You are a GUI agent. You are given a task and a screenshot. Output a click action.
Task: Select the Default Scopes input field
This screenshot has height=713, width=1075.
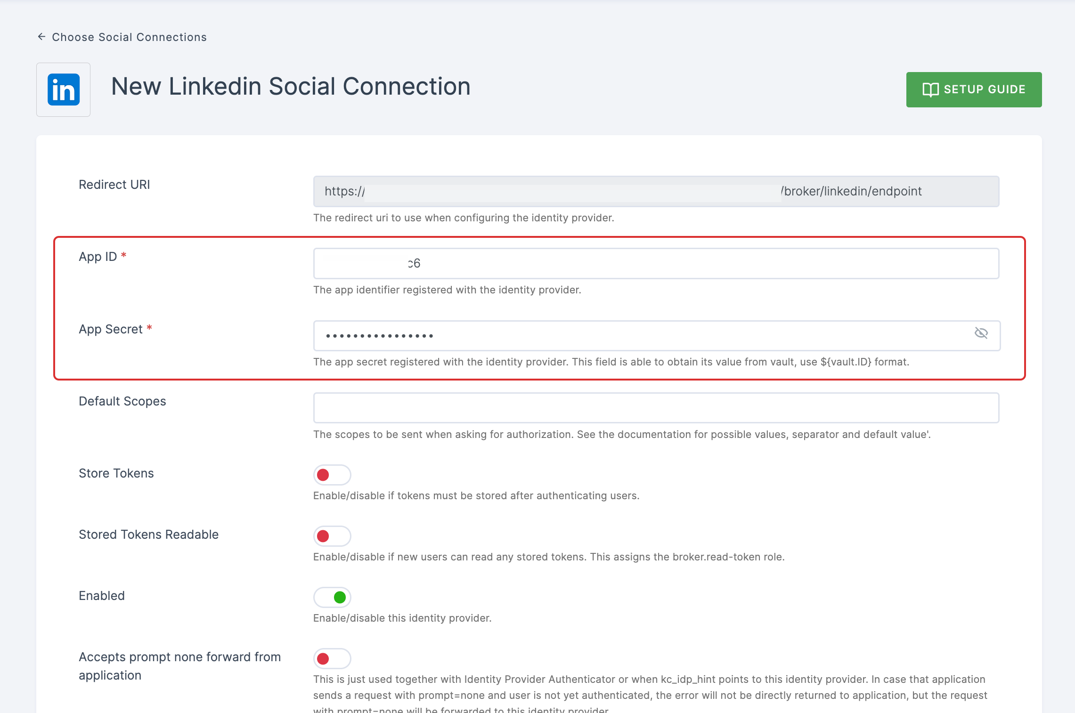(657, 407)
